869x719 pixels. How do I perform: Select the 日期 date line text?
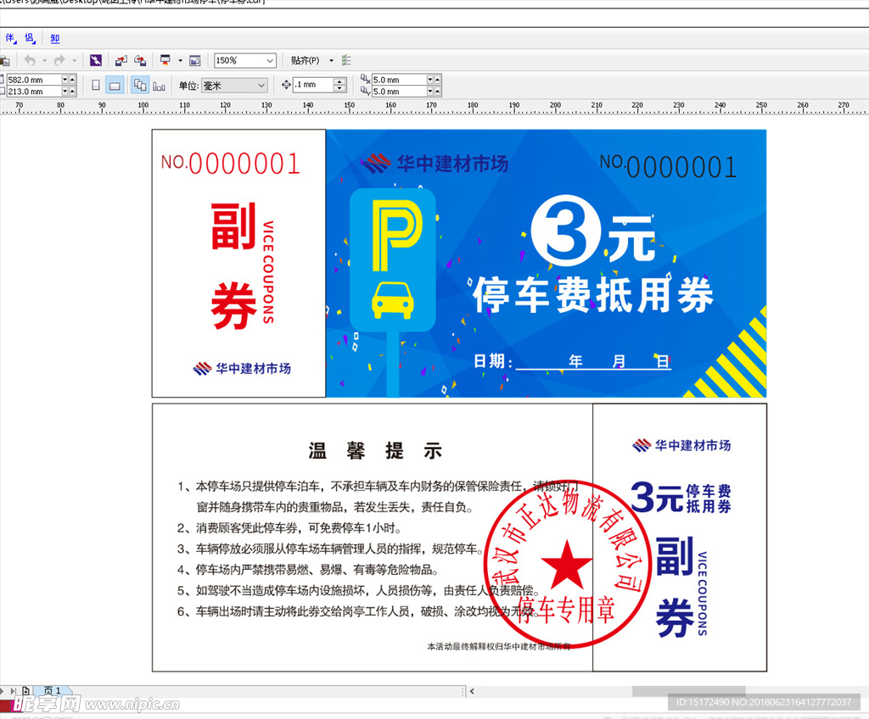coord(572,362)
